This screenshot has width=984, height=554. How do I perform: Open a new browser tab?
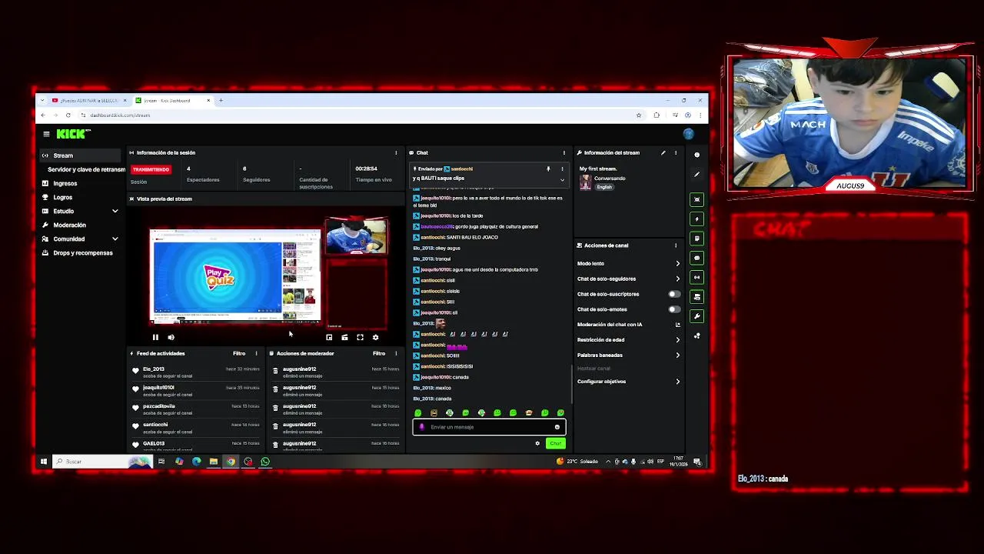click(x=221, y=100)
